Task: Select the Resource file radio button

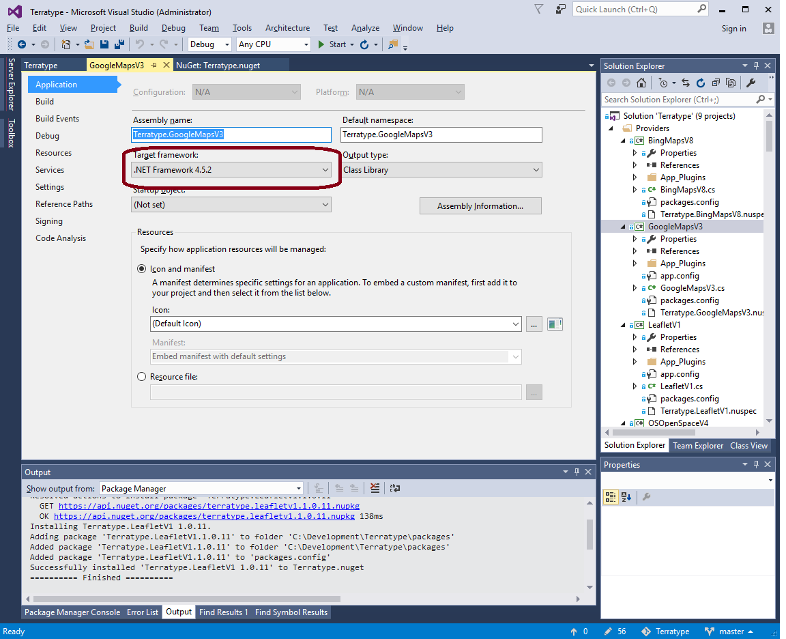Action: (x=141, y=377)
